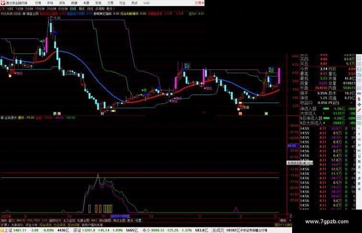Switch to 30-minute period in sidebar
Screen dimensions: 362x233
coord(359,145)
